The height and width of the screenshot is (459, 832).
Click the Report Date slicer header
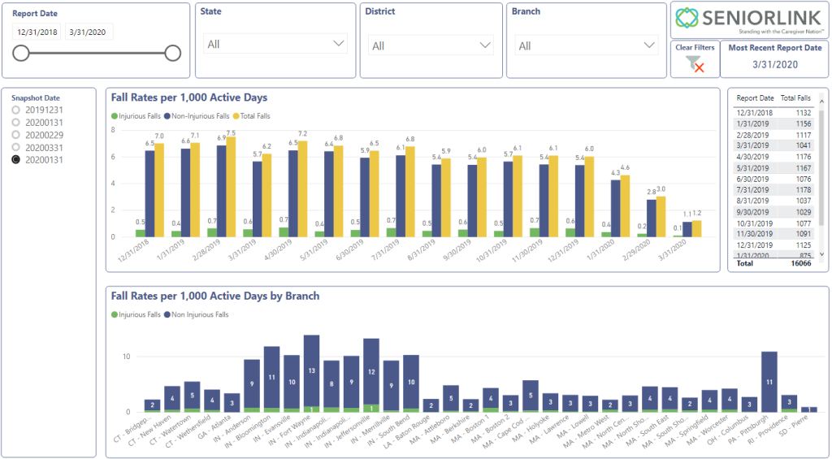35,14
